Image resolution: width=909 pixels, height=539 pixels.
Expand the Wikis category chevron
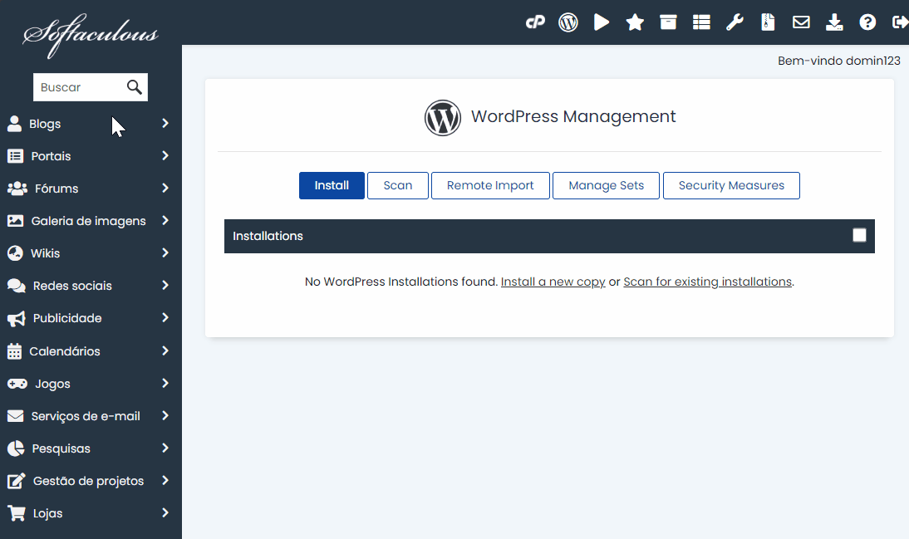[x=165, y=253]
